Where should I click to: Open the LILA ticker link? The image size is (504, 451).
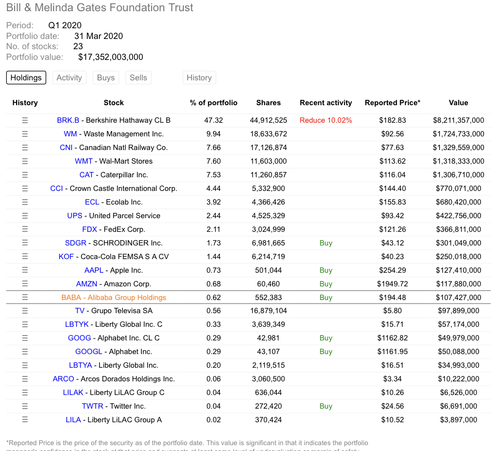73,420
